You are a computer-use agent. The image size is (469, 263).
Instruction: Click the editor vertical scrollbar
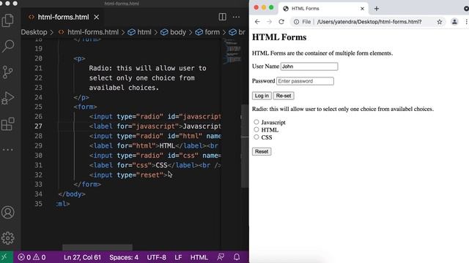tap(245, 146)
